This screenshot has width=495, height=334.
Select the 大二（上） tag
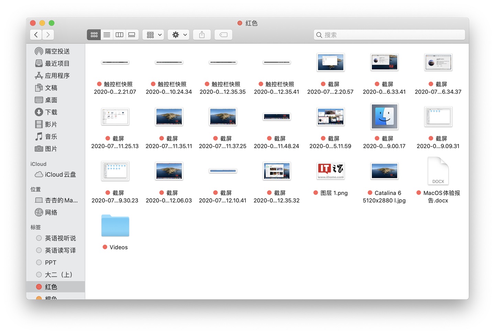[x=56, y=274]
